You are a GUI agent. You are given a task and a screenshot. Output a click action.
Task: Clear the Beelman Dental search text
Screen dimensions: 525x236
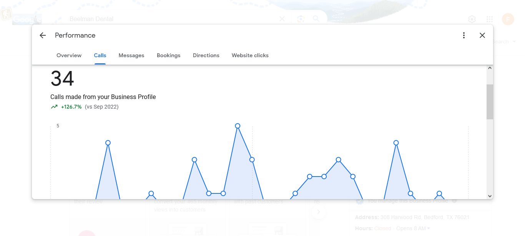282,19
